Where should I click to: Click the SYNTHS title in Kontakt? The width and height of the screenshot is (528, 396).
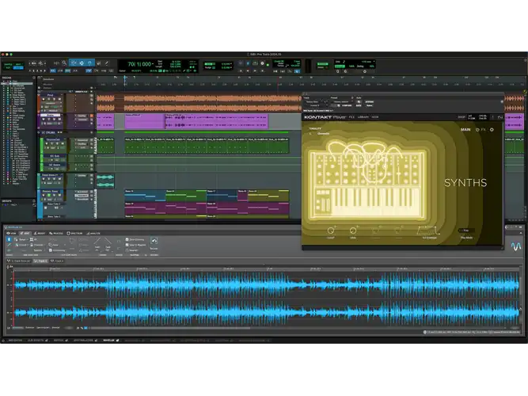pyautogui.click(x=465, y=183)
